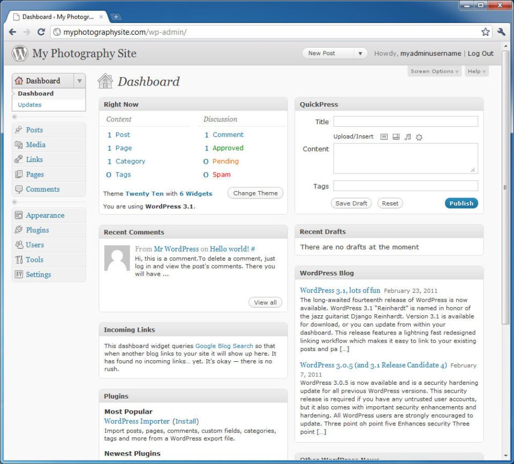Image resolution: width=514 pixels, height=464 pixels.
Task: Click the Add Video icon in QuickPress
Action: tap(396, 137)
